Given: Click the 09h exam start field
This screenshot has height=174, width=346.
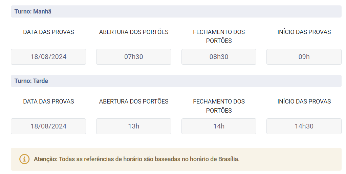Looking at the screenshot, I should coord(304,57).
